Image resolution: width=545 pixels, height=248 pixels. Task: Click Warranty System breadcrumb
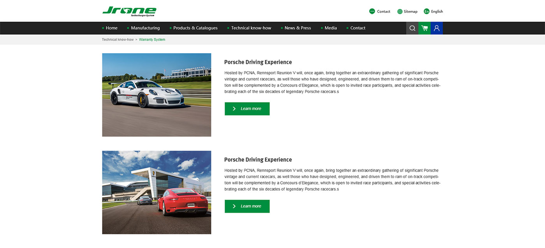pos(152,40)
